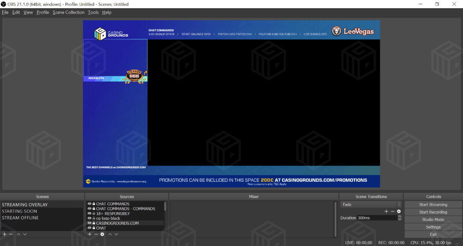This screenshot has height=246, width=463.
Task: Click the Casino Grounds cube logo in preview
Action: 100,33
